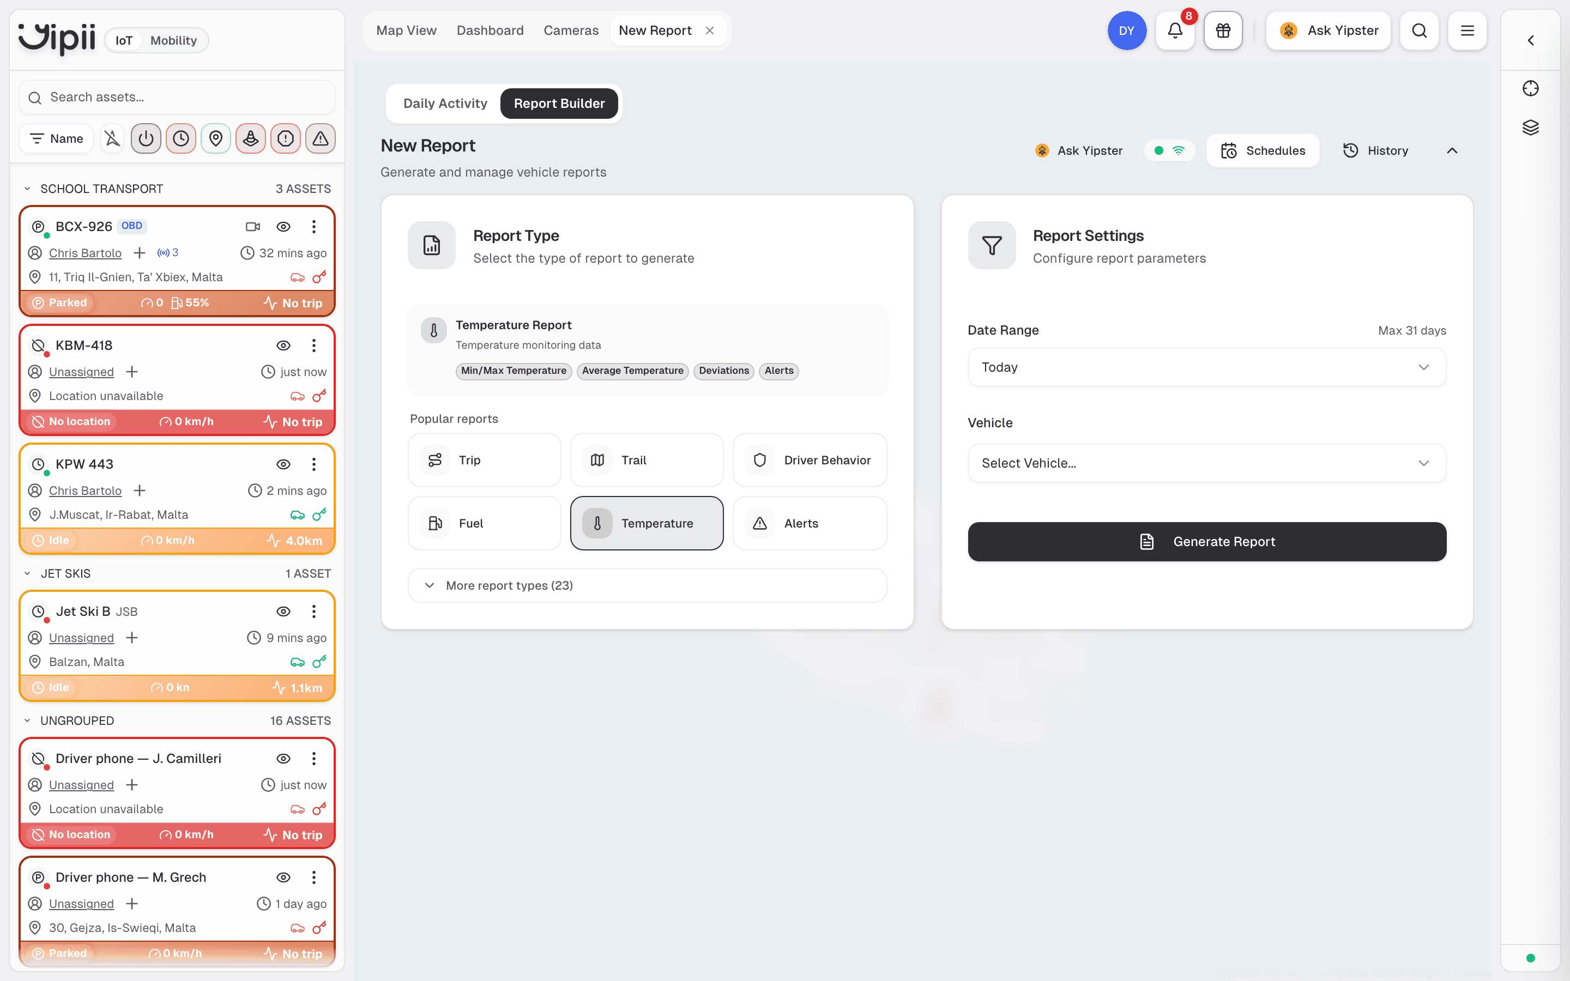Collapse the New Report header chevron
Viewport: 1570px width, 981px height.
(1452, 150)
